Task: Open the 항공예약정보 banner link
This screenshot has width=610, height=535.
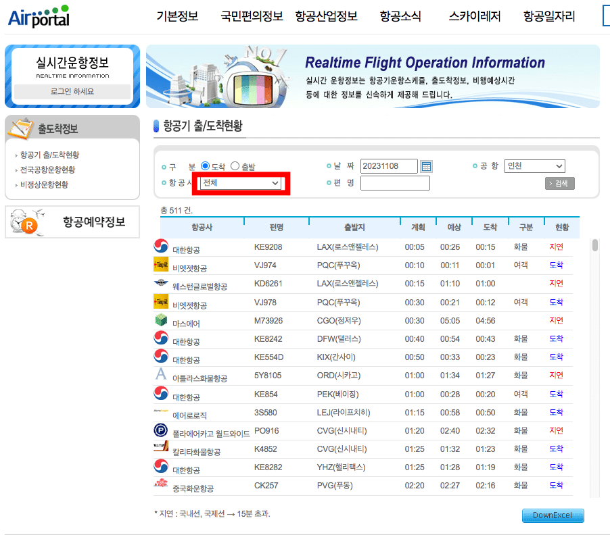Action: (x=72, y=222)
